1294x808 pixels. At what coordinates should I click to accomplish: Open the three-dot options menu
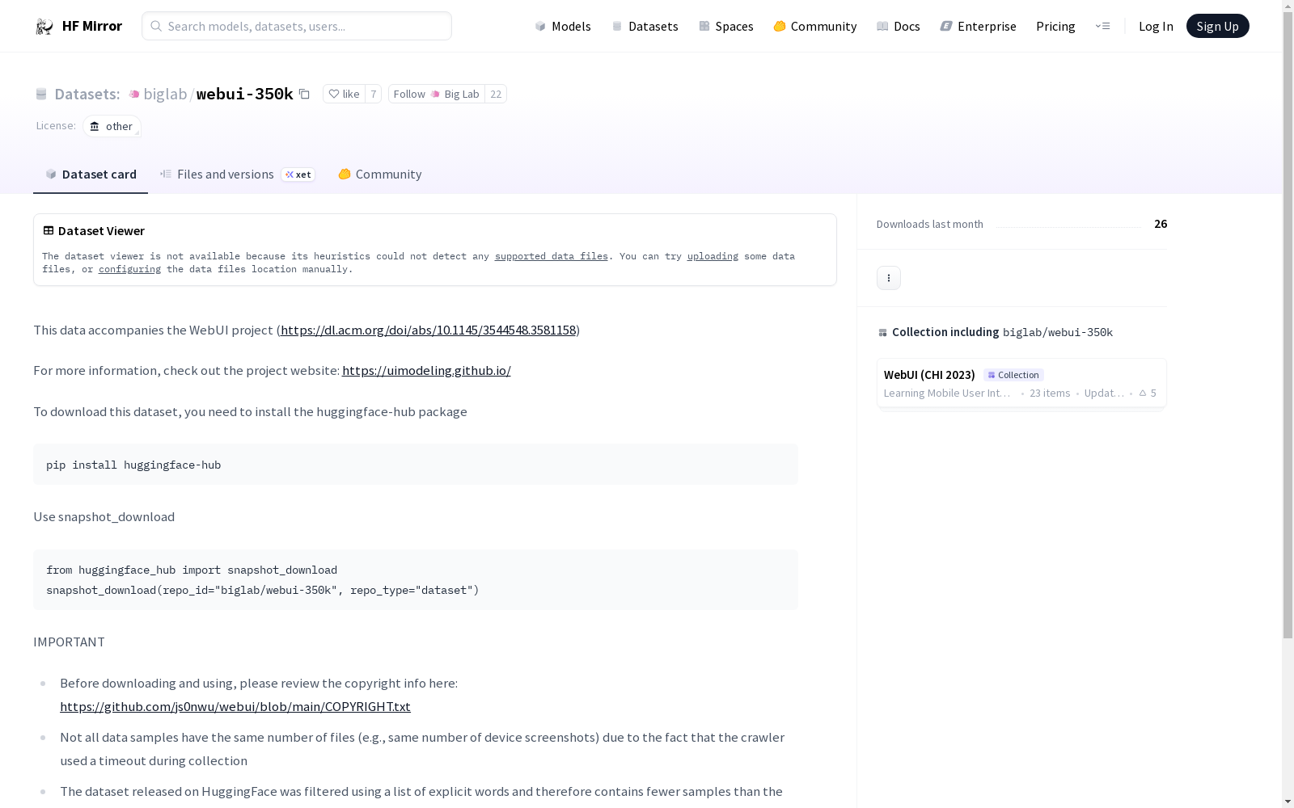[x=888, y=278]
